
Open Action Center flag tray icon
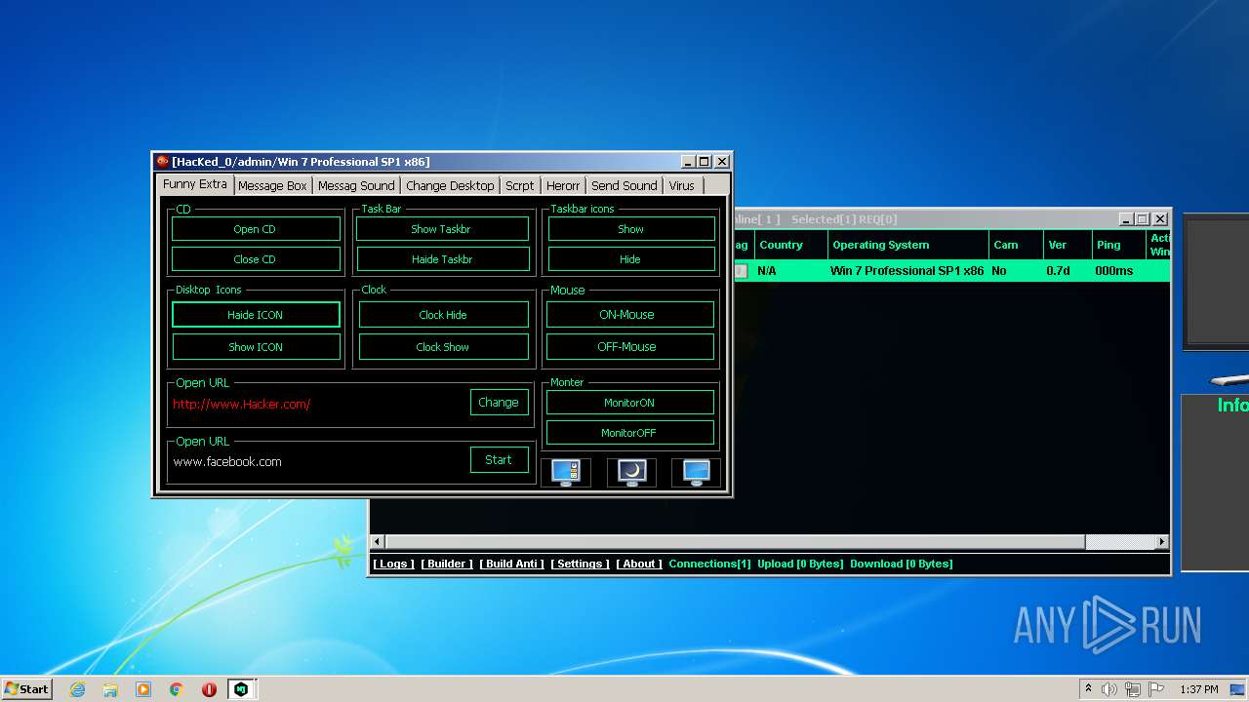tap(1156, 689)
